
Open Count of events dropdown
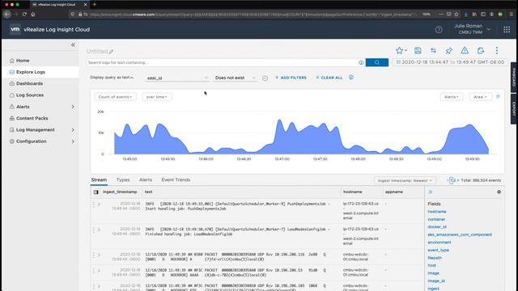click(x=115, y=97)
